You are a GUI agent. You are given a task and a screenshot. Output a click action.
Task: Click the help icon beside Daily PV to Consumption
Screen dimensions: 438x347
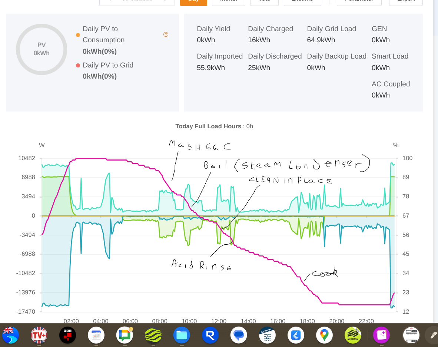pos(166,34)
